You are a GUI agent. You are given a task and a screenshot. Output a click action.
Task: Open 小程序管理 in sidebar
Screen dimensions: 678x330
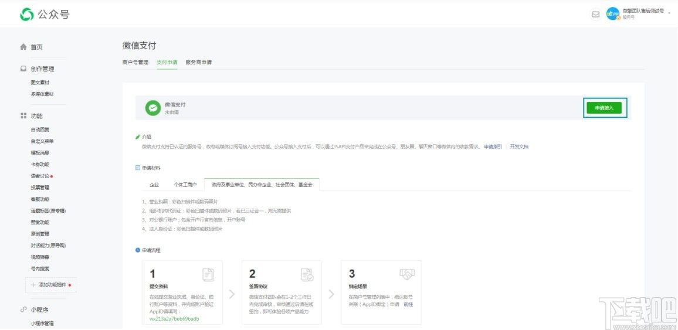tap(42, 324)
